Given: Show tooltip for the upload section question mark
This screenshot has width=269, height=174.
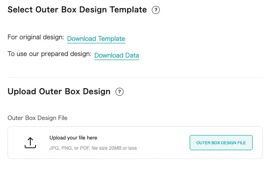Looking at the screenshot, I should [x=120, y=92].
